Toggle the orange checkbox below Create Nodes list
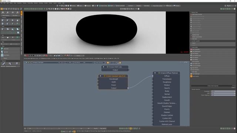The height and width of the screenshot is (133, 237). point(191,76)
